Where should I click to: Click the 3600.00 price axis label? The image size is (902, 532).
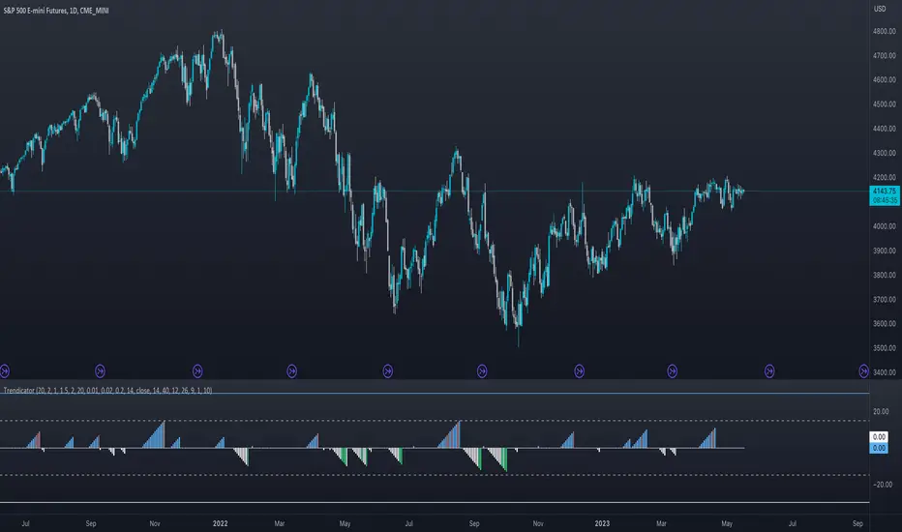(x=885, y=324)
